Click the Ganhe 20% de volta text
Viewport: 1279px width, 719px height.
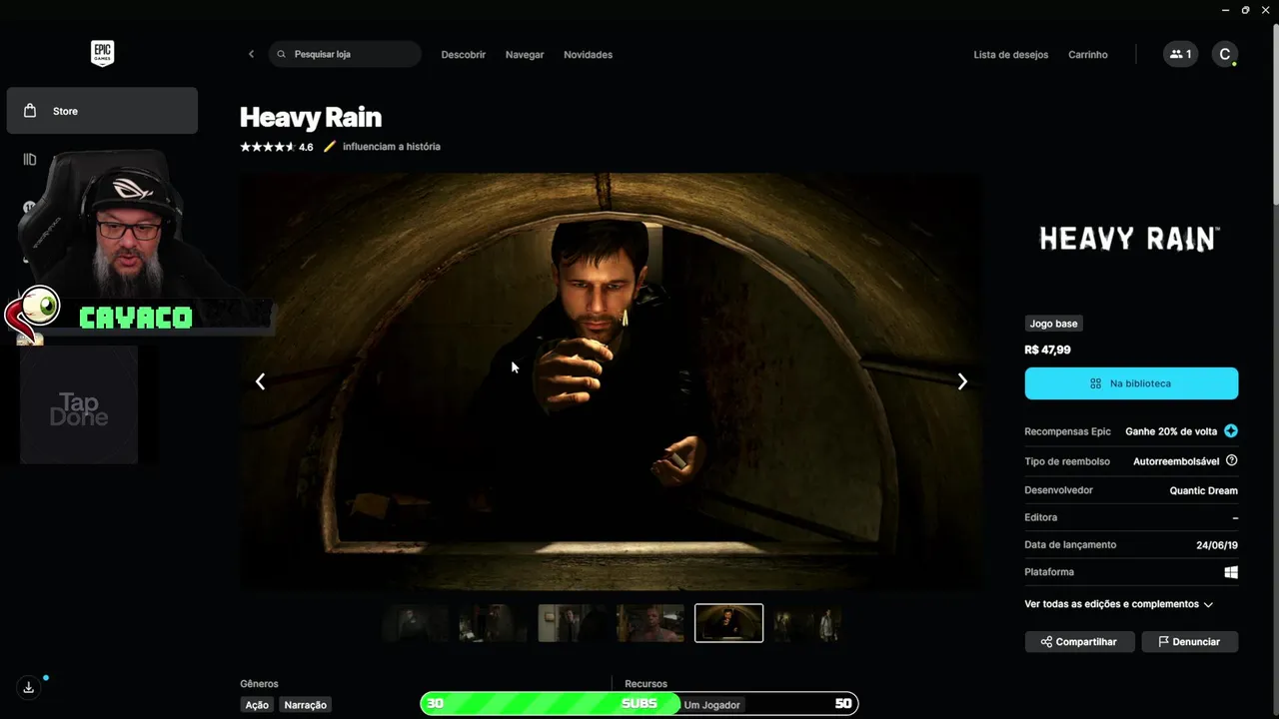[x=1171, y=431]
